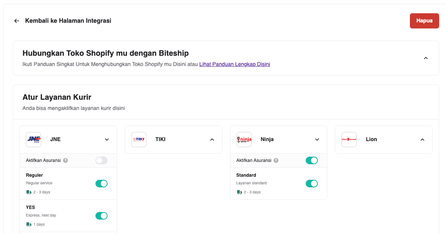Click the Ninja courier name
446x234 pixels.
267,139
